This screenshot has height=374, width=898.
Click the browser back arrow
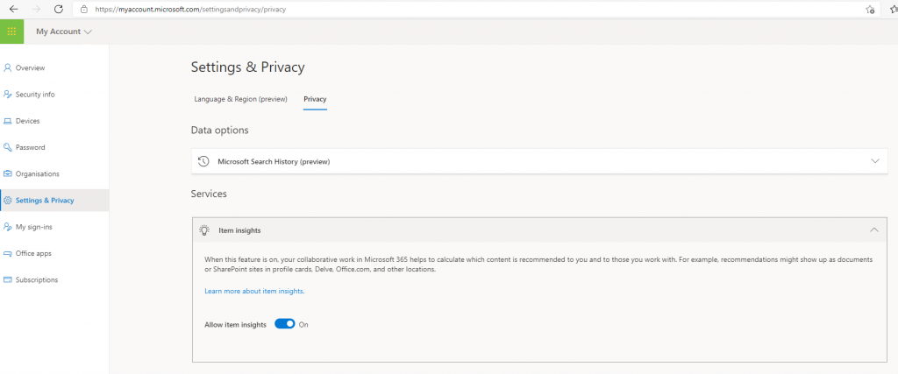(14, 9)
